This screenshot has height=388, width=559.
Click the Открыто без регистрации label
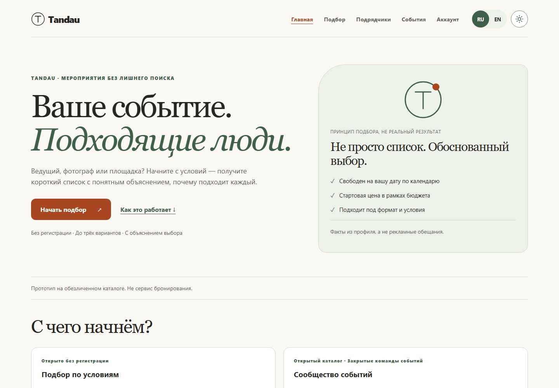tap(75, 361)
